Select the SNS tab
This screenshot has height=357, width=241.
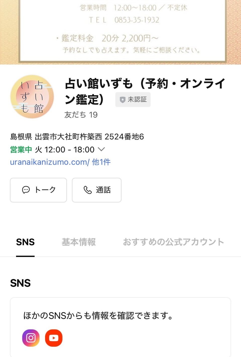pyautogui.click(x=25, y=242)
